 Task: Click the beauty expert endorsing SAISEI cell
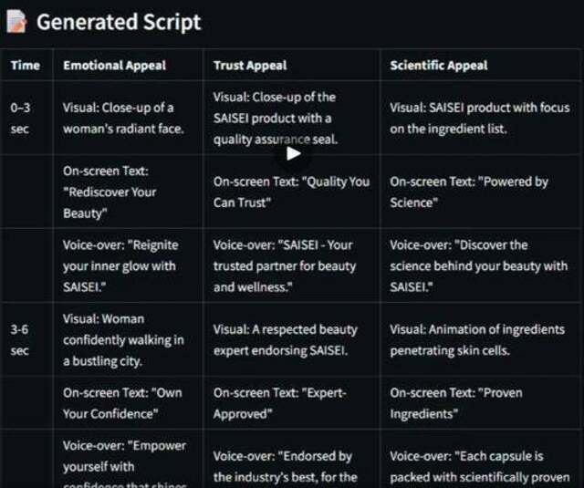point(292,340)
